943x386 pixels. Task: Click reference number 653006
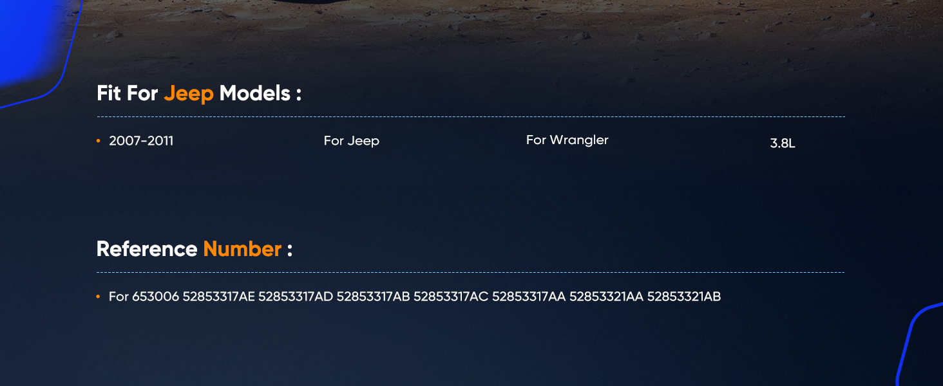[155, 297]
